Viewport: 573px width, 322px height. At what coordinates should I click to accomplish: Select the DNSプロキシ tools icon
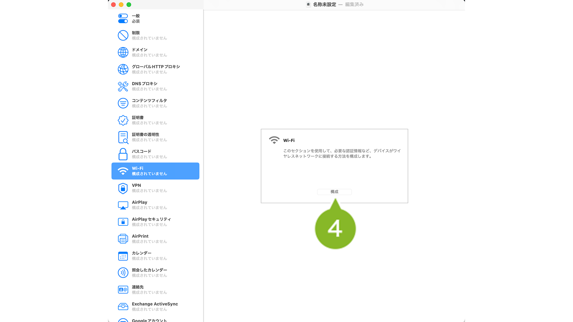click(123, 86)
